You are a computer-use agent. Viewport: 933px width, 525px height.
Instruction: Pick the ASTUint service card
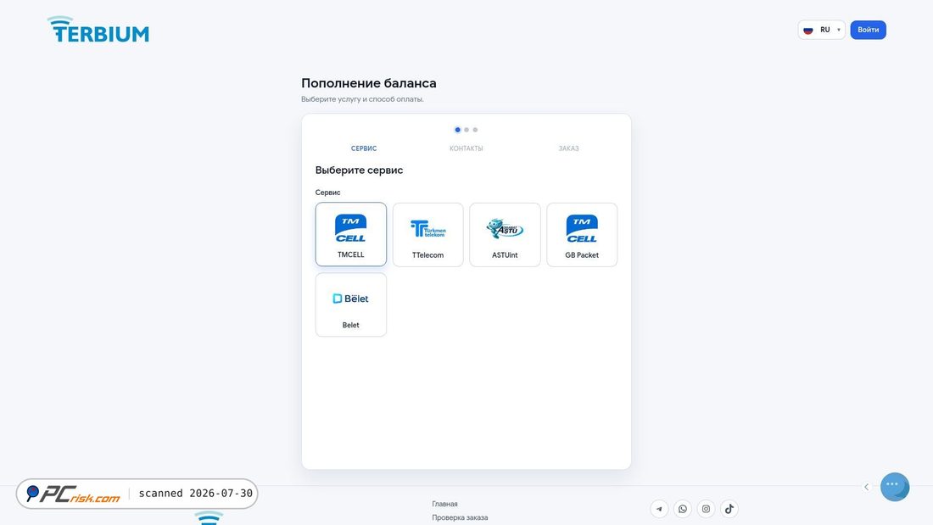pyautogui.click(x=505, y=235)
